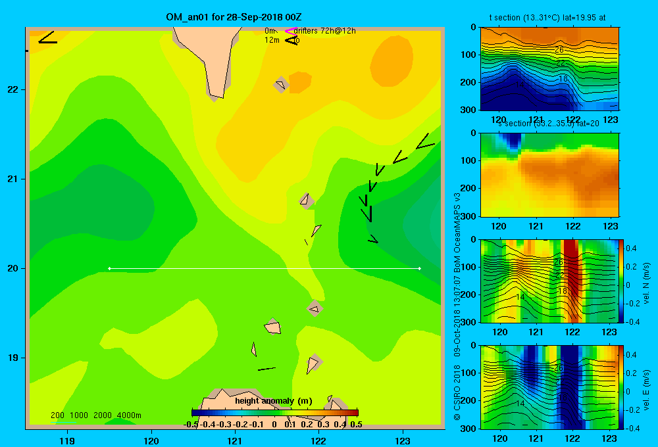Image resolution: width=658 pixels, height=447 pixels.
Task: Click the '200' depth contour legend label
Action: point(57,415)
